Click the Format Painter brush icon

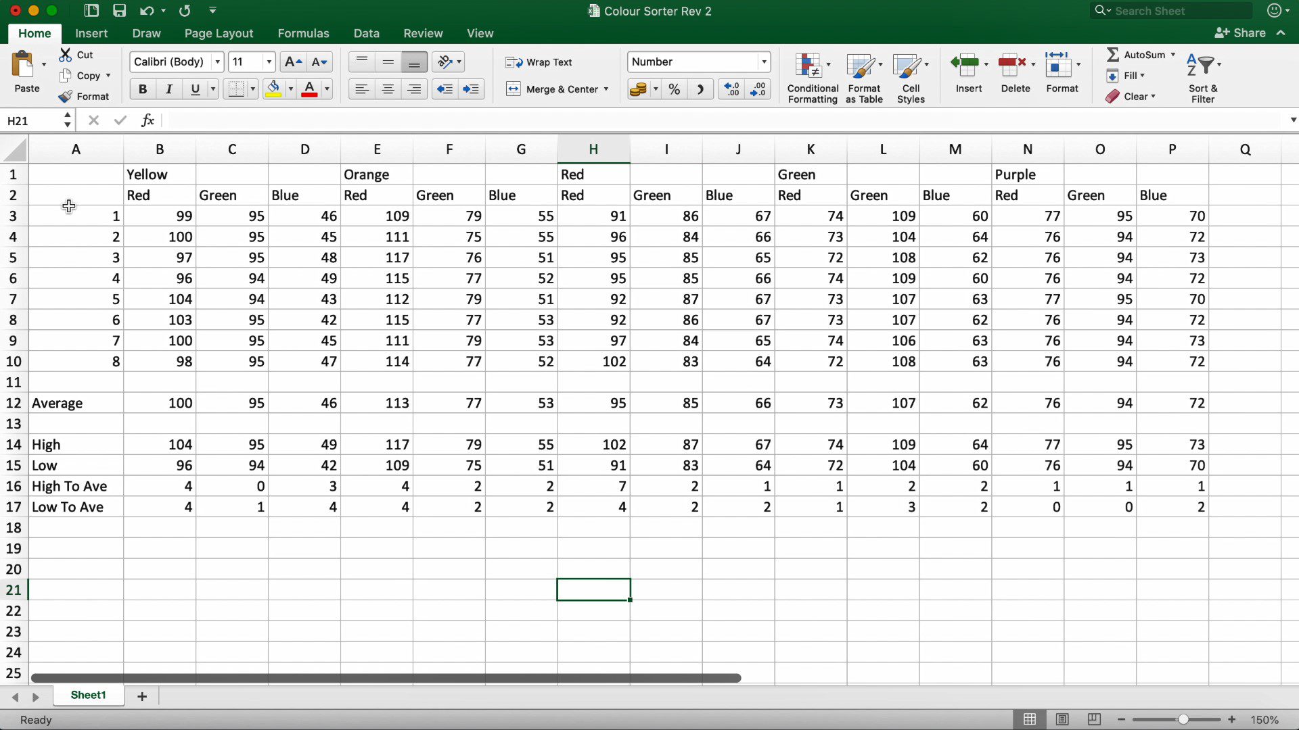[x=66, y=97]
